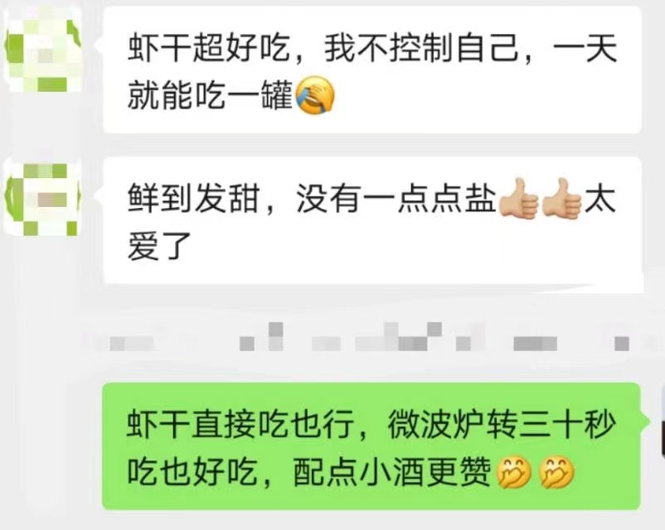Select the green message 虾干直接吃也行
The image size is (665, 530).
[x=371, y=446]
